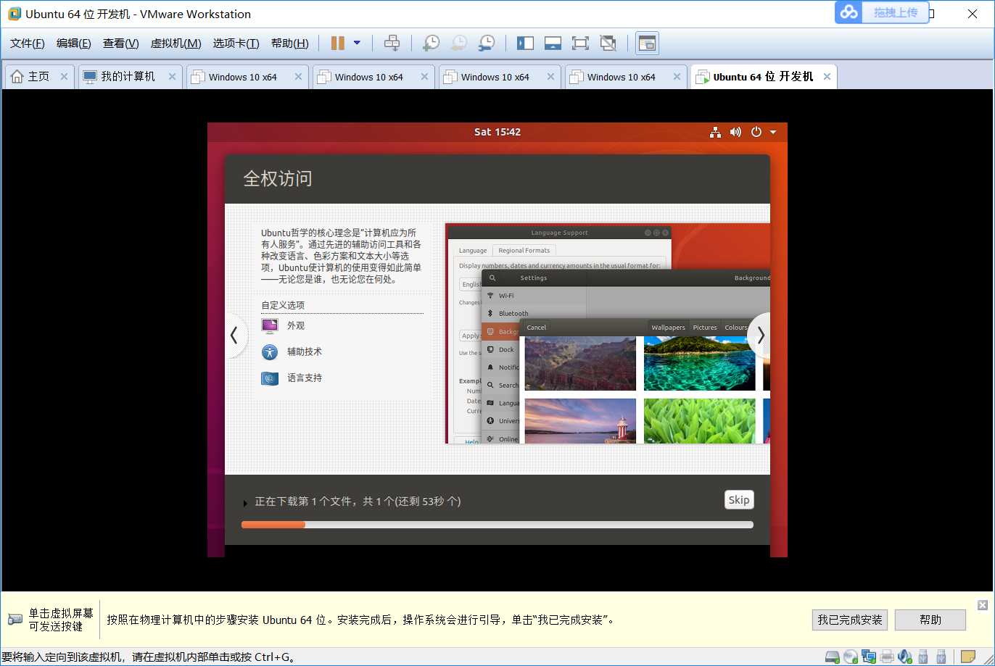
Task: Click the 全权访问 heading text
Action: pyautogui.click(x=278, y=179)
